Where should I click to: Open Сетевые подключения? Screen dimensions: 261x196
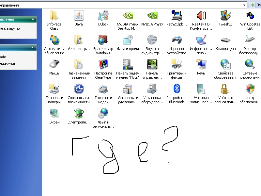point(250,64)
